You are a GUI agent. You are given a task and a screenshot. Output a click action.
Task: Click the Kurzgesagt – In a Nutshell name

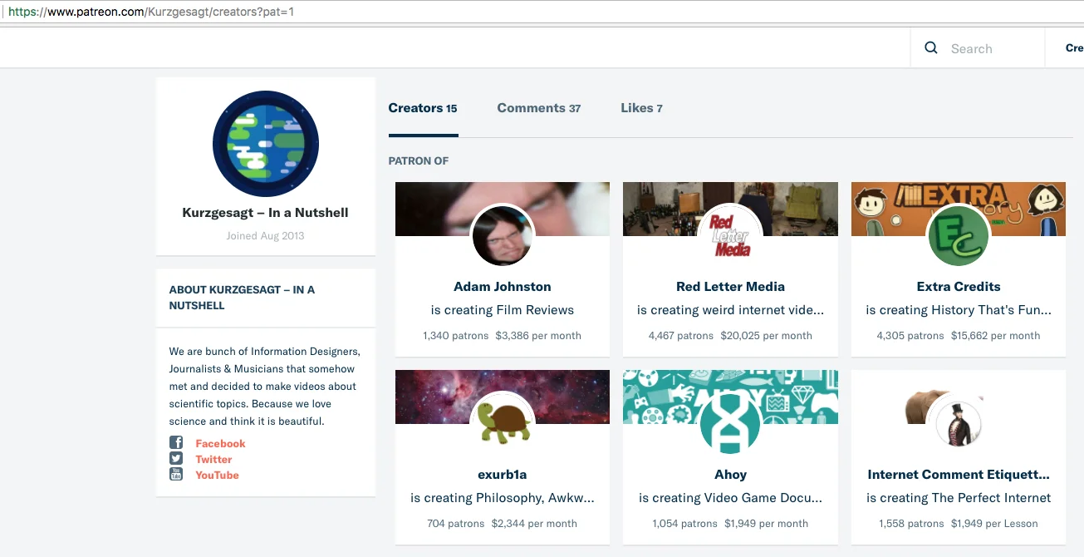pos(266,213)
